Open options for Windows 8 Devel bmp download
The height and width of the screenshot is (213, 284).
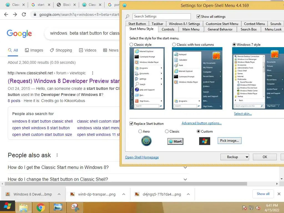click(59, 194)
